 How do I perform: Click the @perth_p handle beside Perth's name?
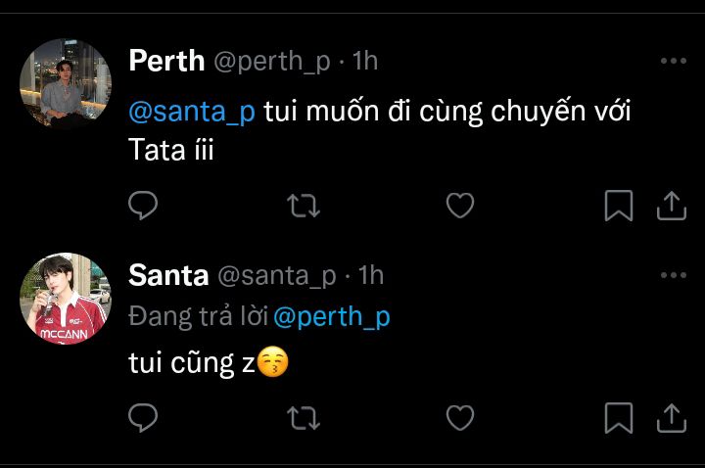271,61
